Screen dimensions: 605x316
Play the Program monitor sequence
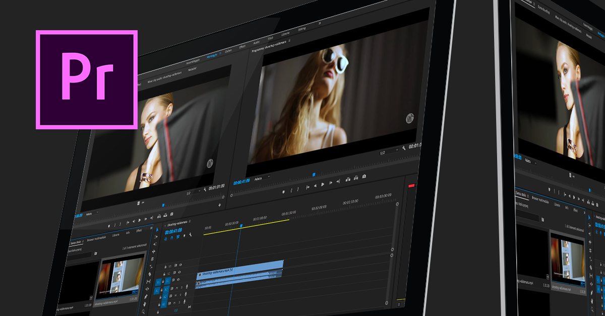(x=323, y=184)
